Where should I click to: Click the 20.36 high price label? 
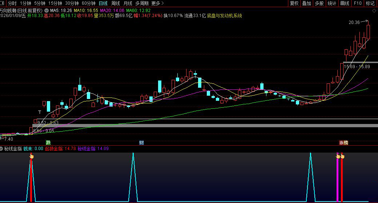[354, 22]
